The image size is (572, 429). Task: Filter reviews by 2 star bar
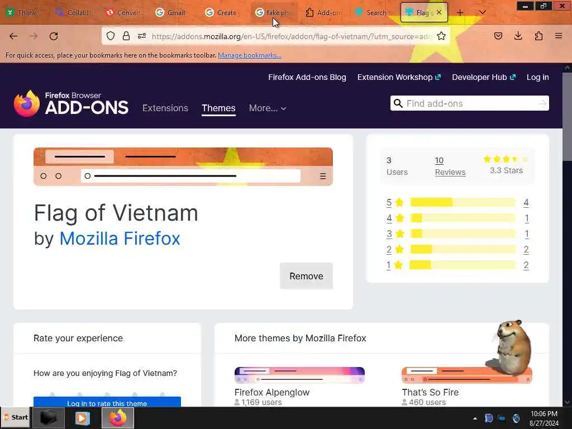click(x=463, y=249)
